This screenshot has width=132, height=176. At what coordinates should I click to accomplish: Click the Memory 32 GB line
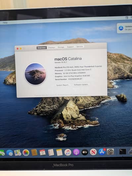tap(70, 73)
